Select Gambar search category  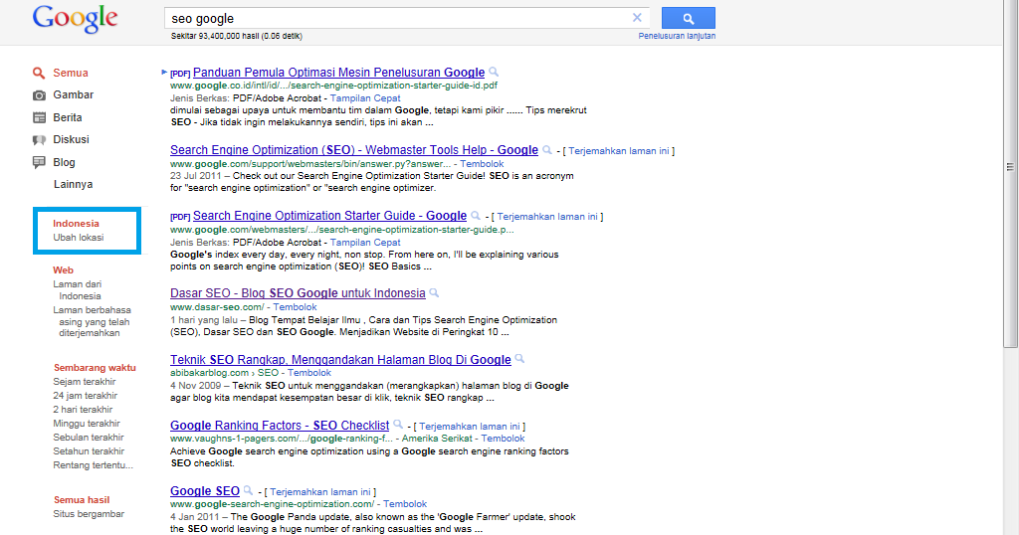(x=73, y=94)
